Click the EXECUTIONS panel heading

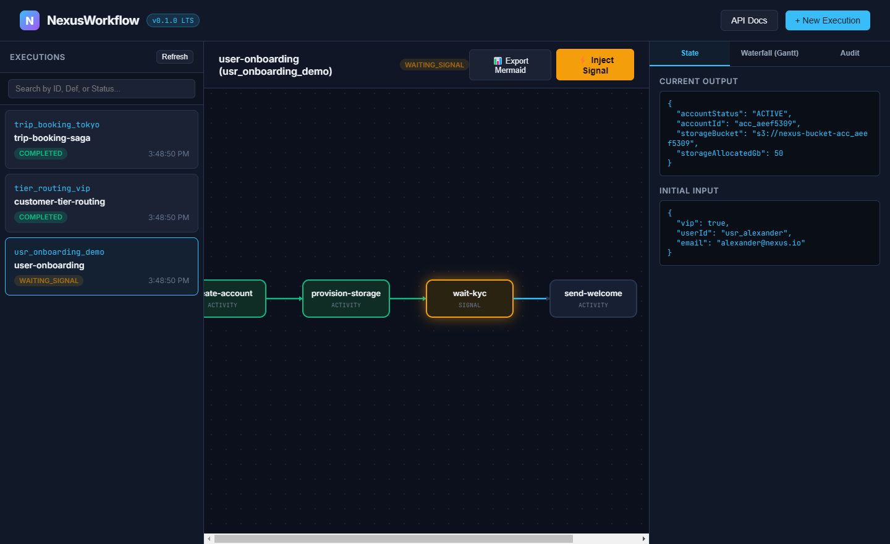[x=38, y=57]
